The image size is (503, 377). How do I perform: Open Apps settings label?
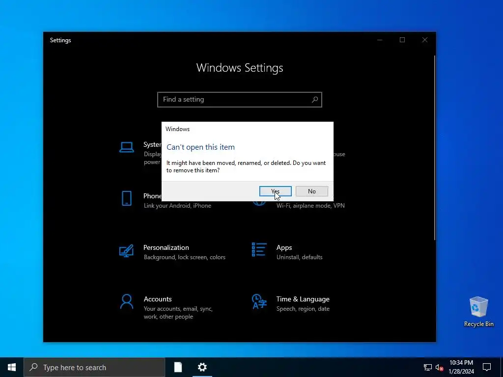(284, 247)
